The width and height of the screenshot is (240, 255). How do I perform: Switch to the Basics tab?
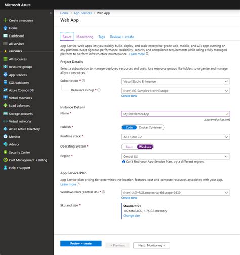click(67, 37)
